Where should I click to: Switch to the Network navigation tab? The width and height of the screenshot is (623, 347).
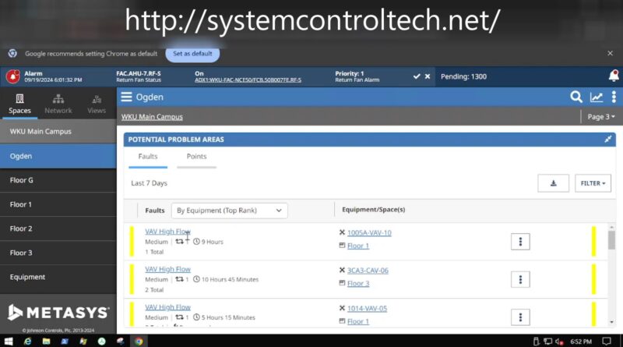point(58,104)
